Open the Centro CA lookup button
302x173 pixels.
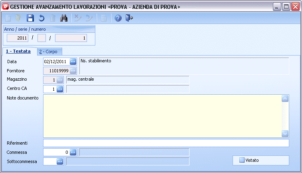[x=60, y=89]
